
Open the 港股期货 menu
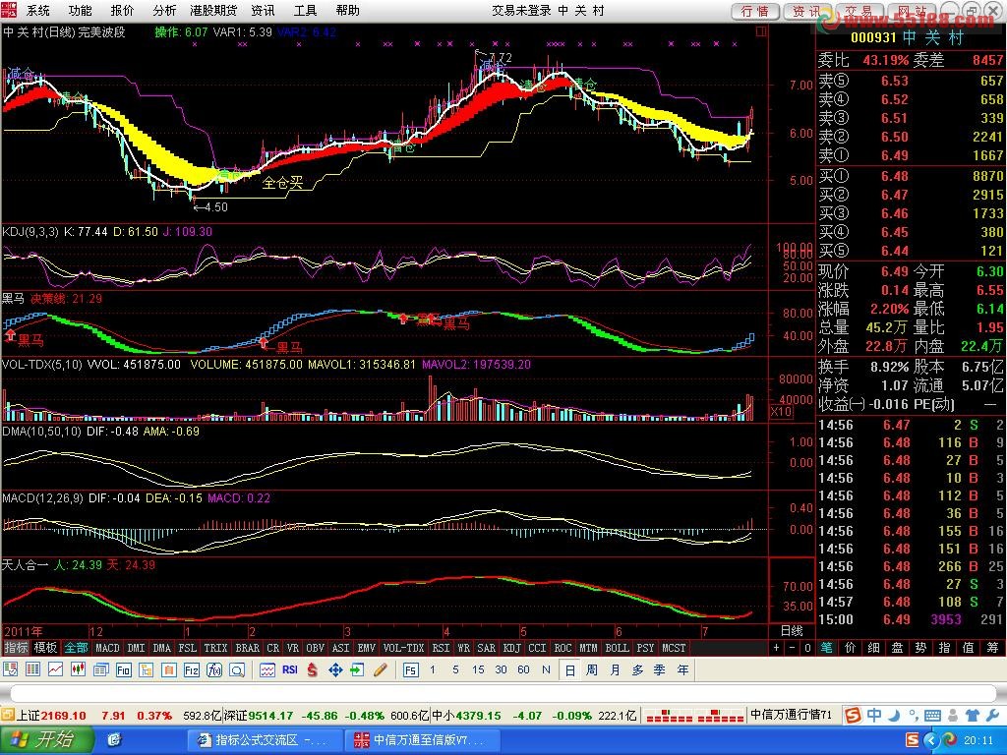click(x=213, y=10)
